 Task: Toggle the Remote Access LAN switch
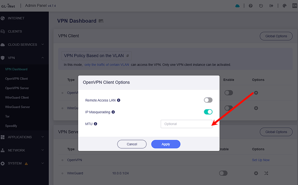[208, 100]
